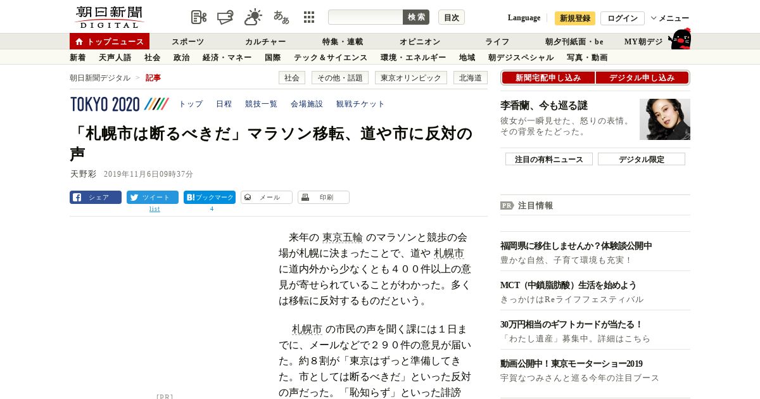760x399 pixels.
Task: Go to 国際 section
Action: tap(273, 58)
